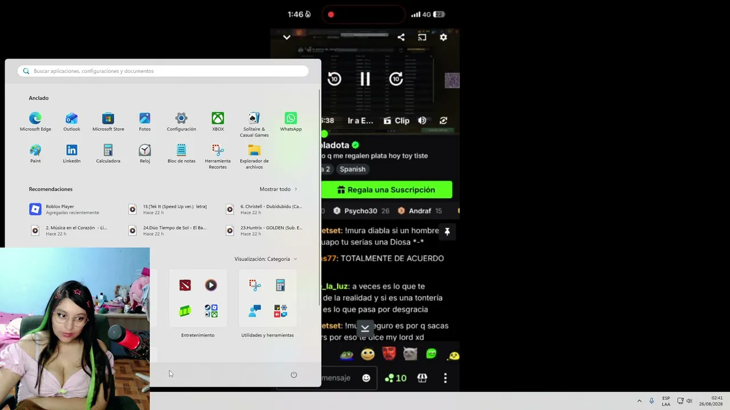Send the white cat emote

(x=410, y=354)
